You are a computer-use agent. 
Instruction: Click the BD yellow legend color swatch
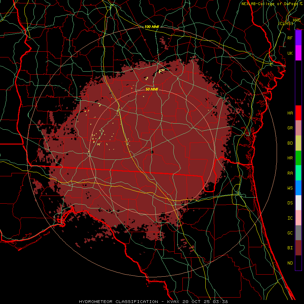pos(298,143)
